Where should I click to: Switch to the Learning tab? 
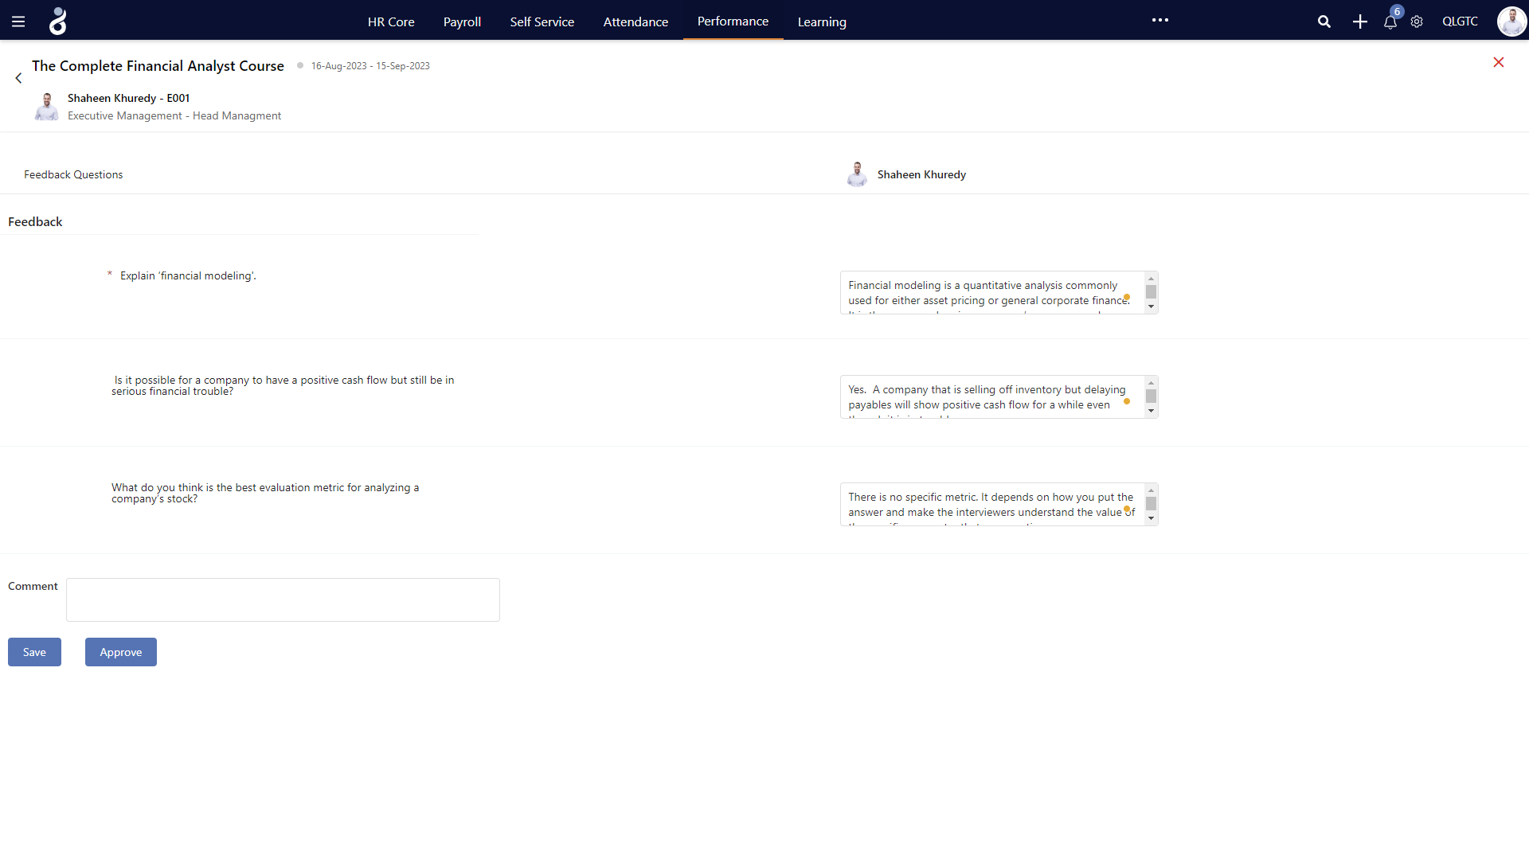[x=821, y=21]
